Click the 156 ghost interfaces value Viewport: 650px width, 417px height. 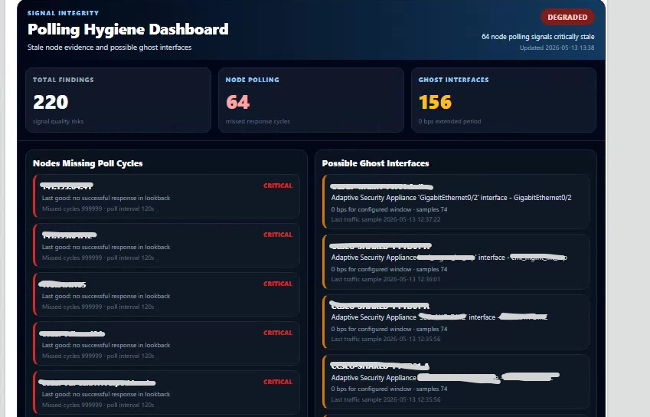click(435, 102)
